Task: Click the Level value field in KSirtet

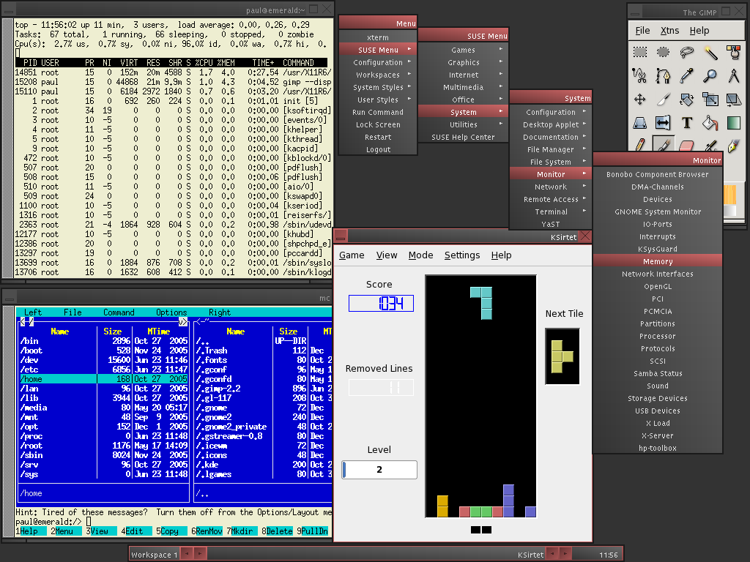Action: coord(379,469)
